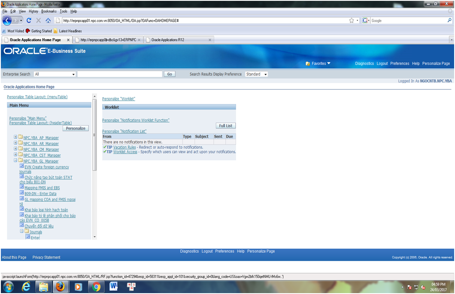Open the Google search engine selector icon
Image resolution: width=455 pixels, height=294 pixels.
coord(365,21)
